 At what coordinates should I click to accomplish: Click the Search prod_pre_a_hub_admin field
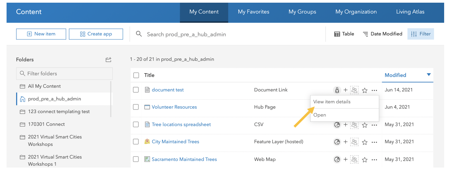point(228,34)
